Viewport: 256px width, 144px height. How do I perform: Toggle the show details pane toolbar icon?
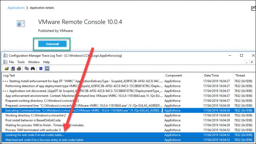47,69
